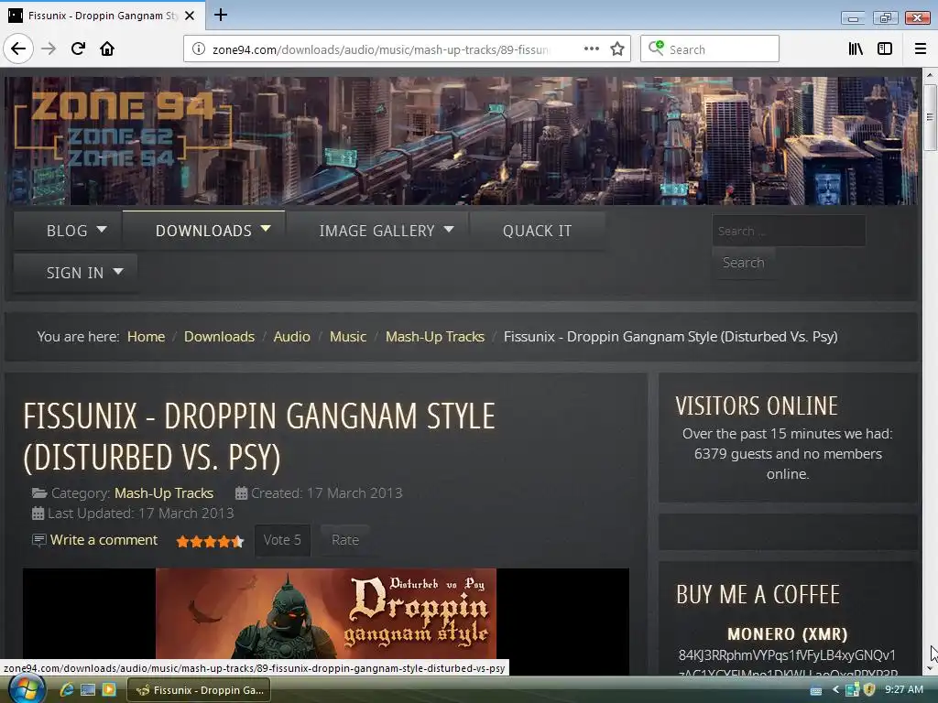Reload the page with the refresh icon
This screenshot has height=703, width=938.
click(x=78, y=49)
